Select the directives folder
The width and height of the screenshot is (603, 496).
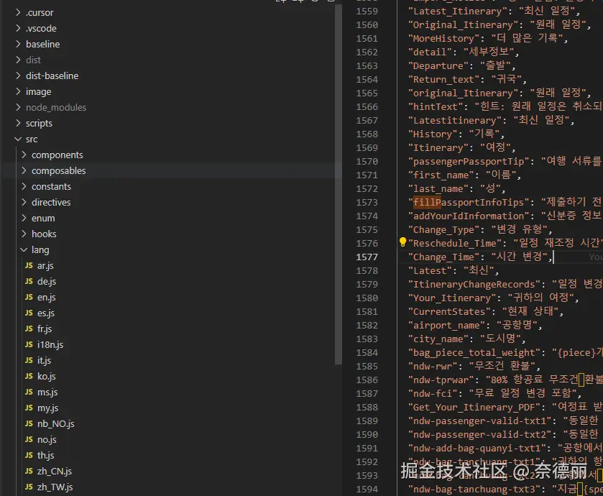[x=51, y=202]
